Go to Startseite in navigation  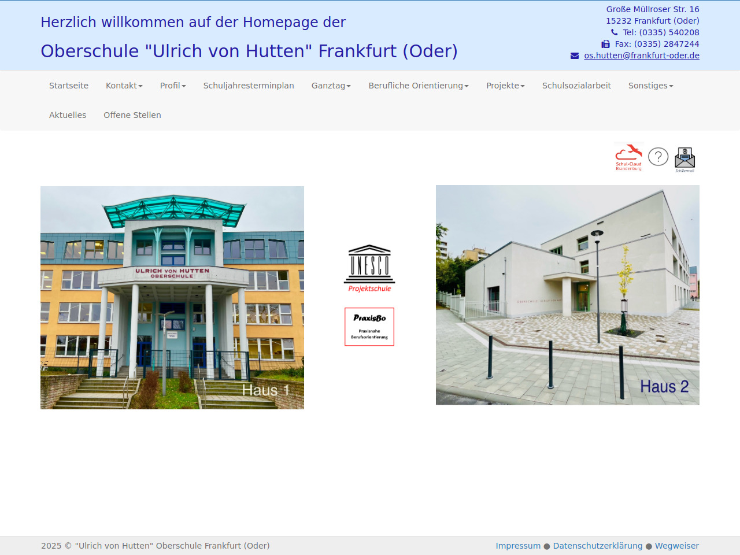coord(69,86)
